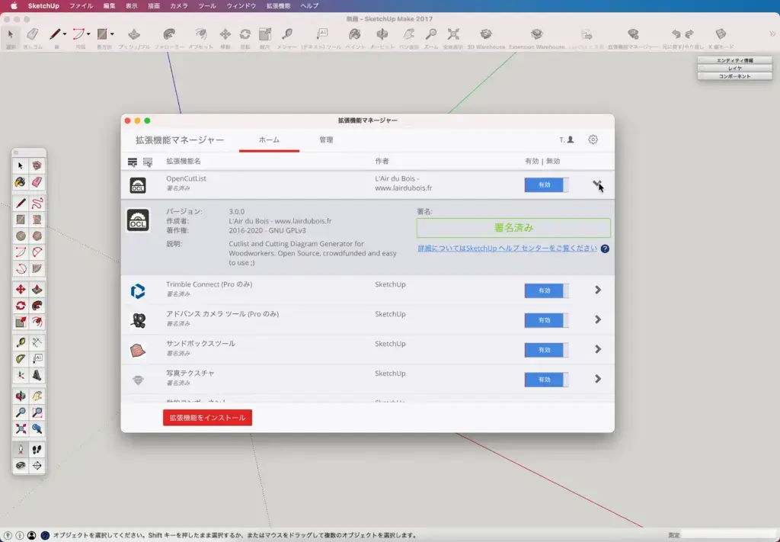
Task: Select the Text tool in the top toolbar
Action: (x=322, y=34)
